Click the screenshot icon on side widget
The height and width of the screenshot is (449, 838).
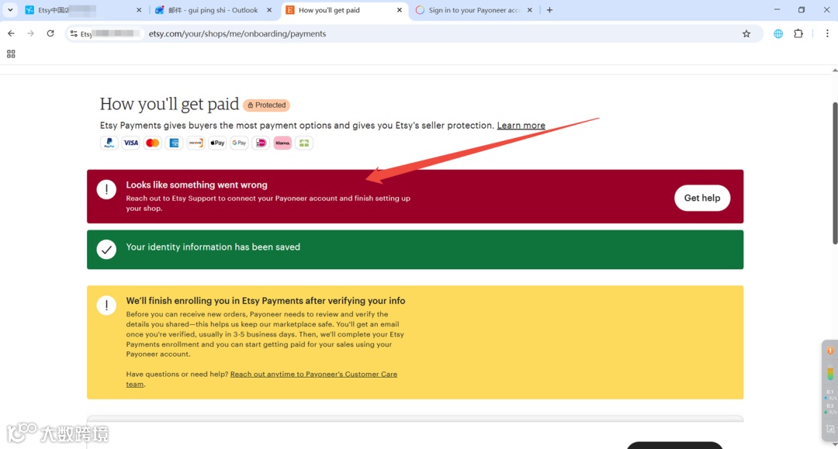tap(830, 430)
